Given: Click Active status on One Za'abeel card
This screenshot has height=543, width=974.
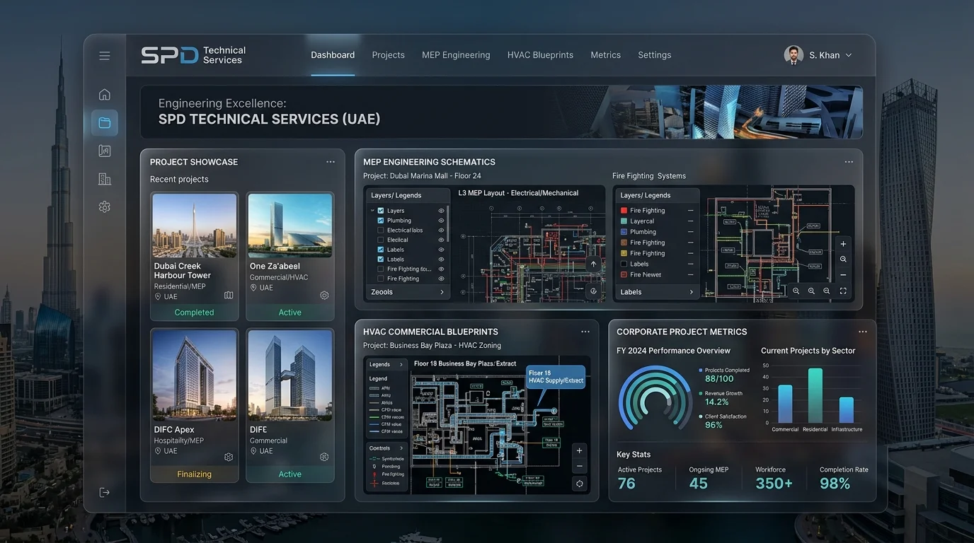Looking at the screenshot, I should [290, 313].
